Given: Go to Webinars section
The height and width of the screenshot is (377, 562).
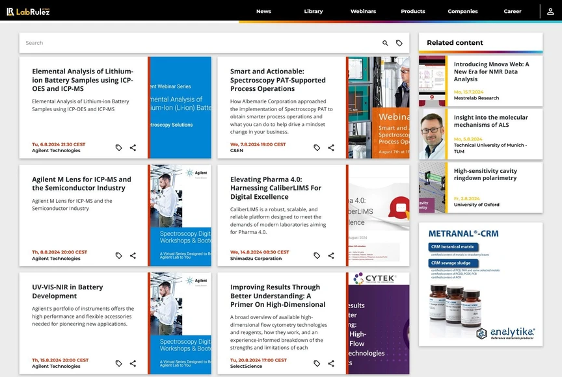Looking at the screenshot, I should tap(363, 12).
